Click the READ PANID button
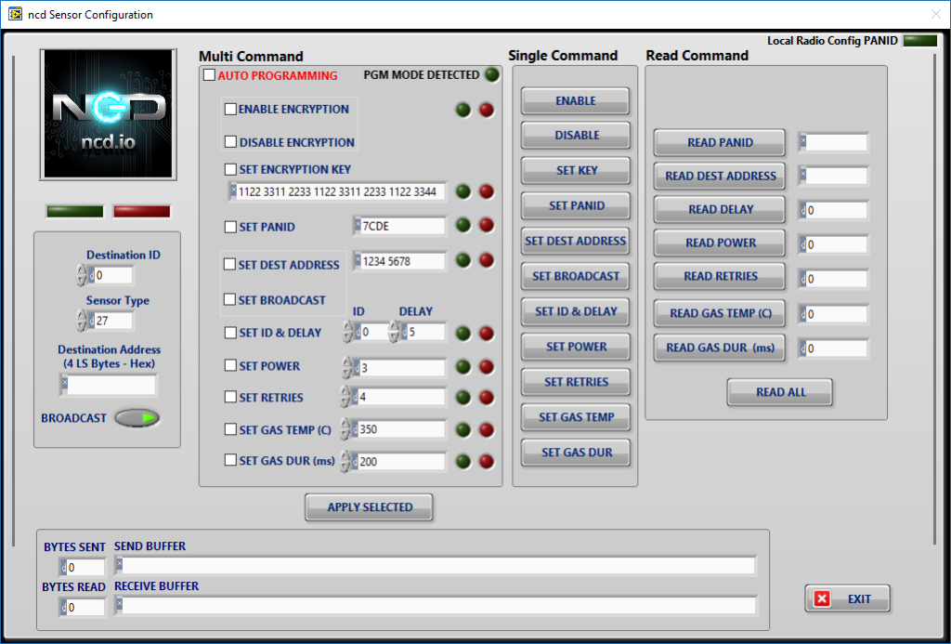951x644 pixels. tap(719, 142)
